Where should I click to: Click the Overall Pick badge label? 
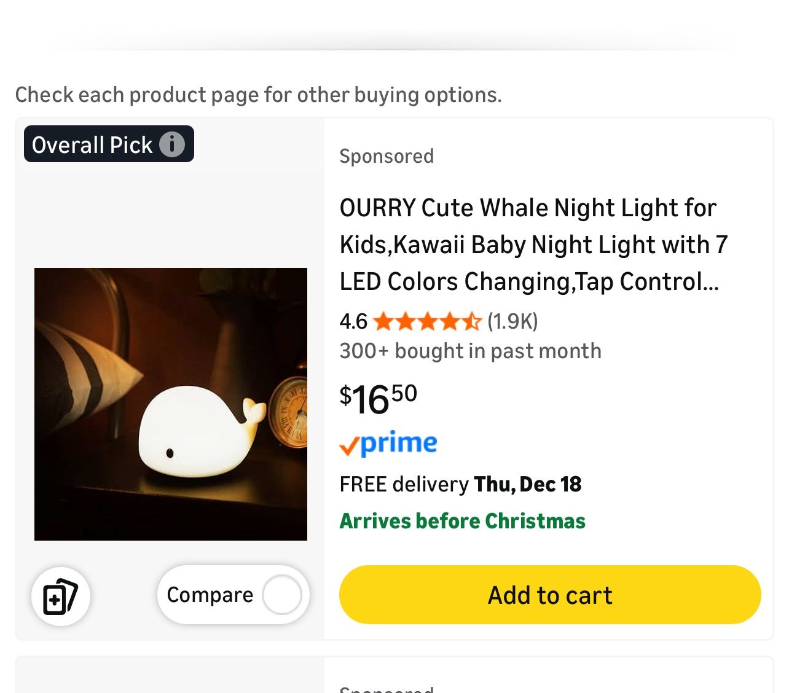click(x=92, y=145)
